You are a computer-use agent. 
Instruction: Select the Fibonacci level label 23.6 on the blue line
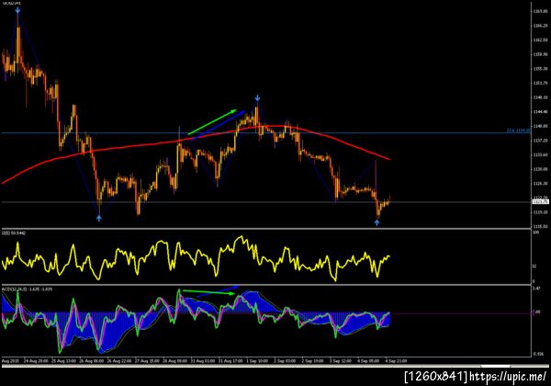click(x=518, y=131)
